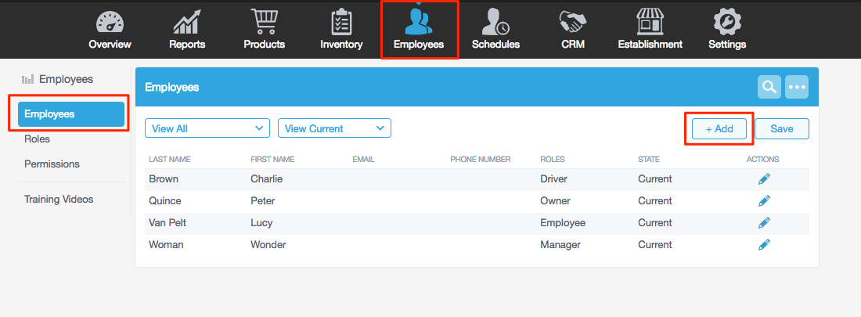Viewport: 861px width, 317px height.
Task: Open the three-dots more options menu
Action: pos(797,87)
